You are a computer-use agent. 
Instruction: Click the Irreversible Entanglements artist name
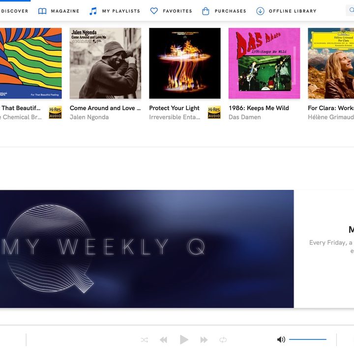(175, 117)
